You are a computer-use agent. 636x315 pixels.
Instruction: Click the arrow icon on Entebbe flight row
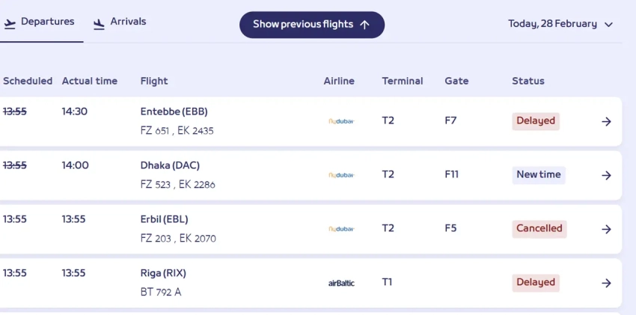[x=606, y=121]
